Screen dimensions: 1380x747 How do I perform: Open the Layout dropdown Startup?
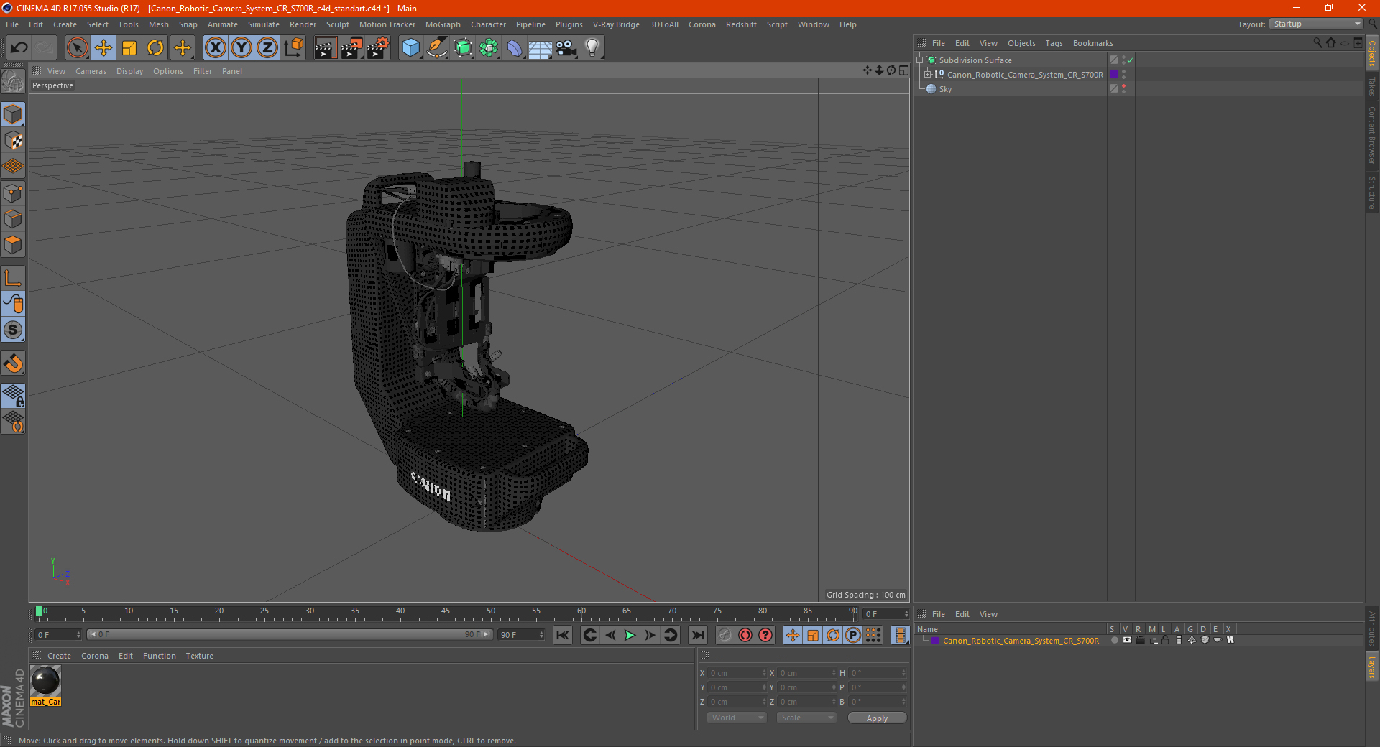[1316, 24]
